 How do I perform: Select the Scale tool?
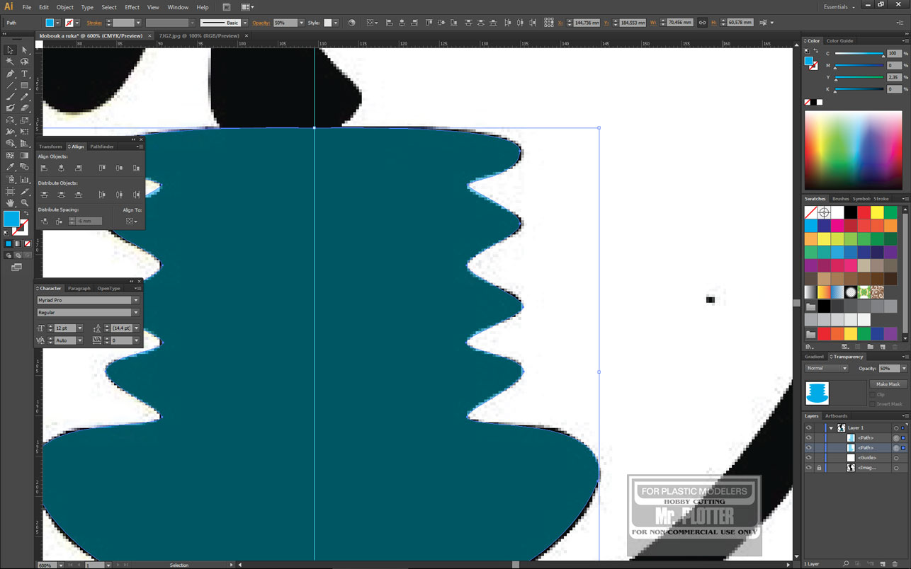tap(25, 120)
